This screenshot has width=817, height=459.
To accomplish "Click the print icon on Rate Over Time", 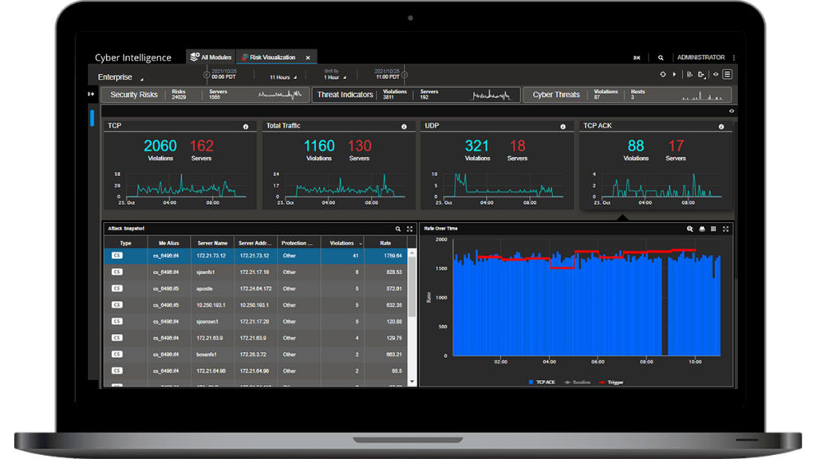I will click(x=702, y=229).
